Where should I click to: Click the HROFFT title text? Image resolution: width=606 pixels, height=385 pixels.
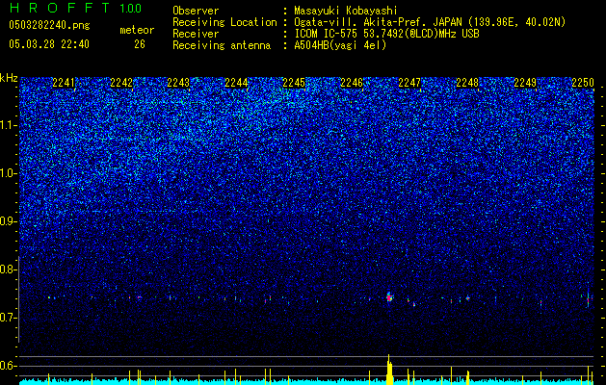point(60,8)
